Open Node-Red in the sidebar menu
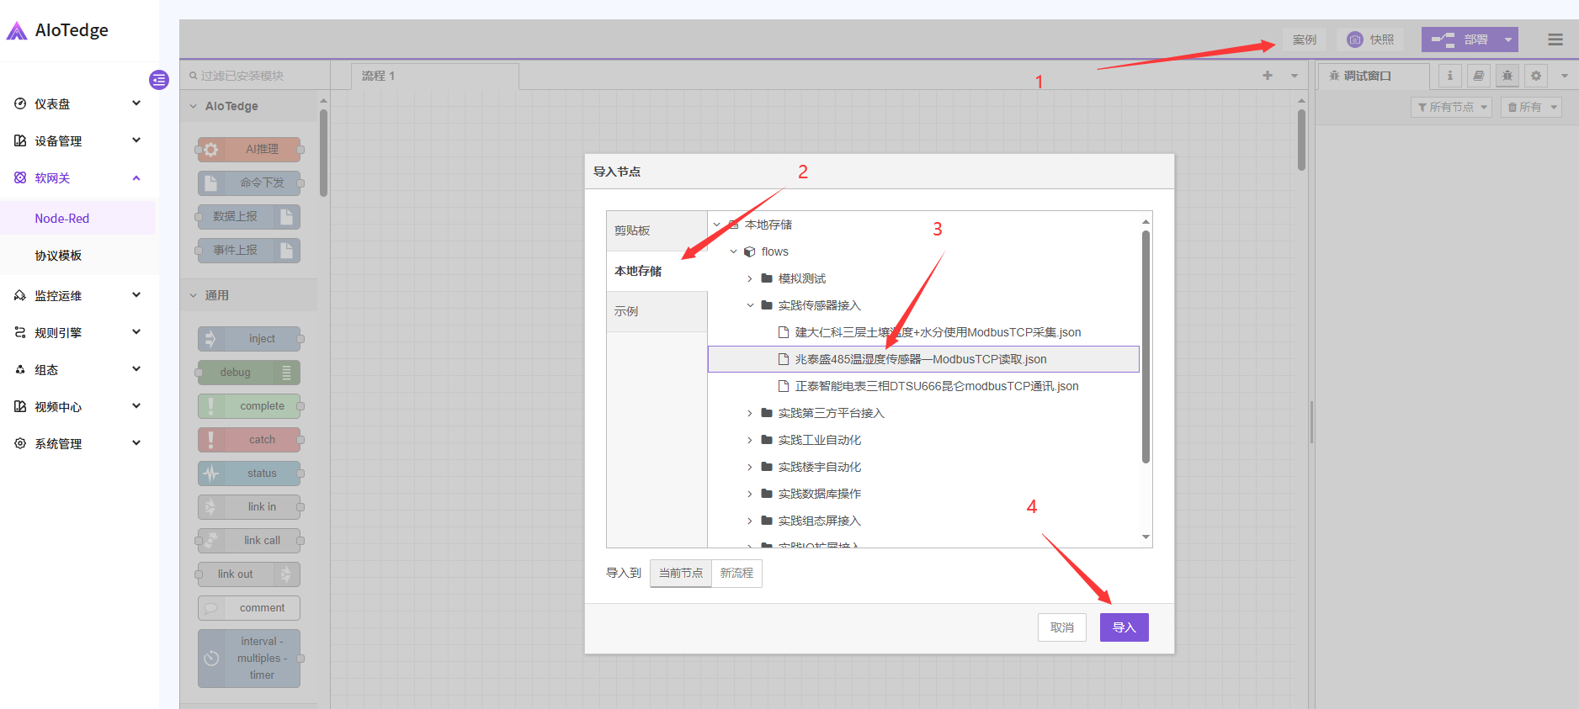This screenshot has width=1579, height=709. [x=62, y=219]
